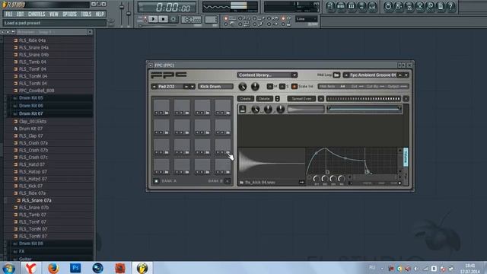The height and width of the screenshot is (274, 487).
Task: Click the kick waveform preview display
Action: pos(271,163)
